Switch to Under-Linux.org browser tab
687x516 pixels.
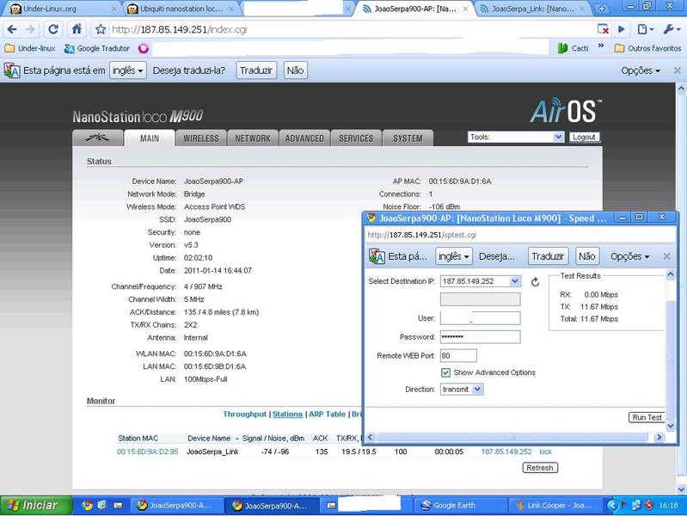pos(59,9)
